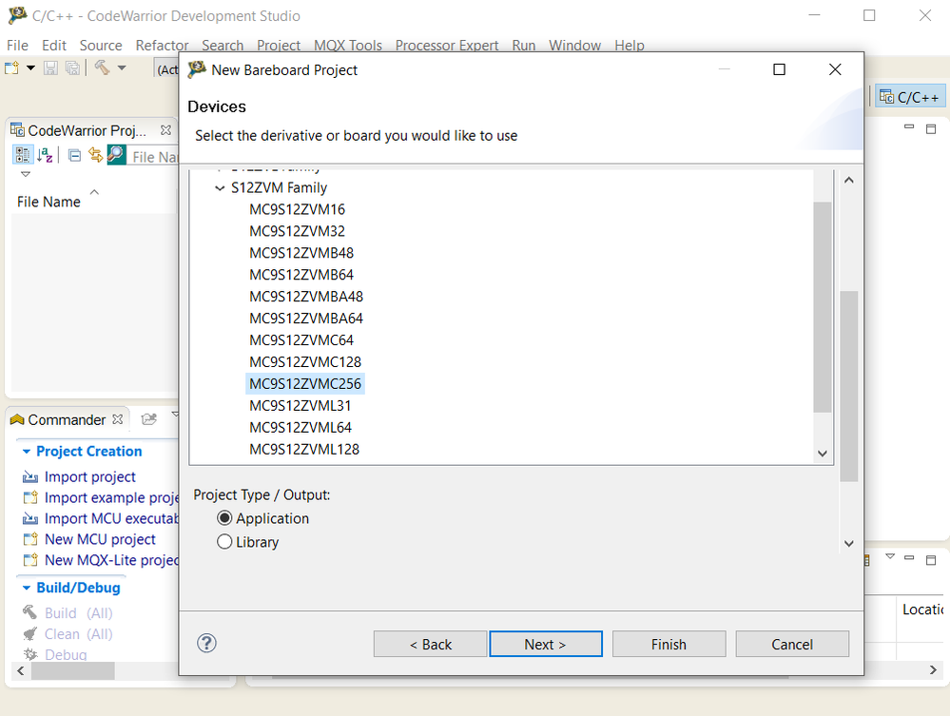Click the New MCU project icon
This screenshot has width=950, height=716.
coord(30,539)
